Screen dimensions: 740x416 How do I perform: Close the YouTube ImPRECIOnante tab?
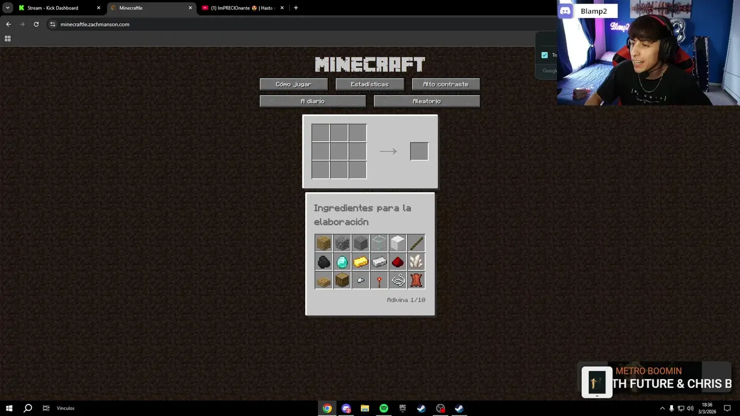pyautogui.click(x=282, y=8)
